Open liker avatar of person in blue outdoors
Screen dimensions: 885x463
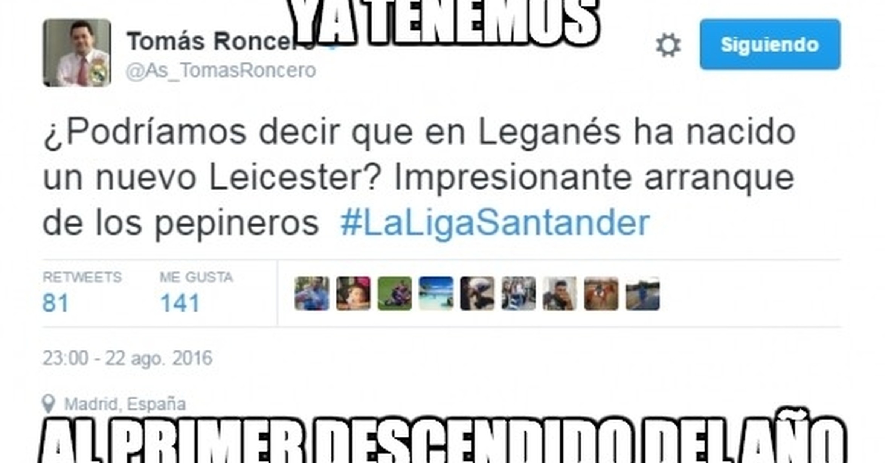642,293
